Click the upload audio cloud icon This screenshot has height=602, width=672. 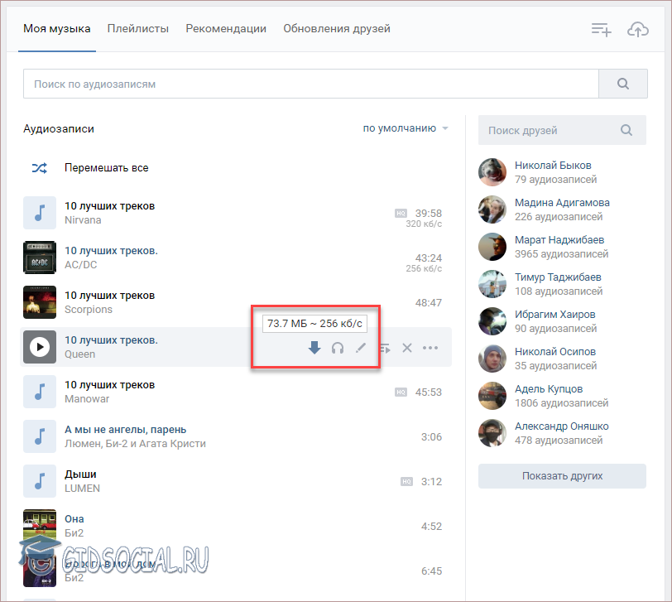click(x=637, y=29)
